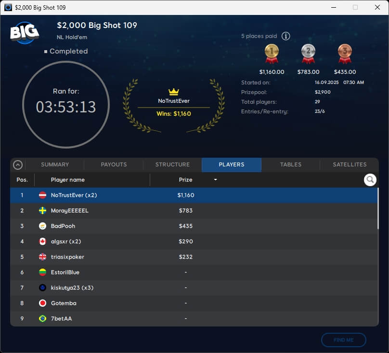Click the BIG tournament logo
The width and height of the screenshot is (389, 353).
click(25, 33)
